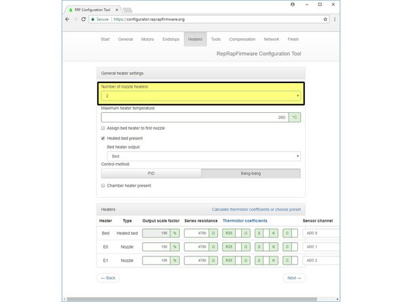Close the RRF Configuration Tool tab
Screen dimensions: 402x302
[x=117, y=10]
